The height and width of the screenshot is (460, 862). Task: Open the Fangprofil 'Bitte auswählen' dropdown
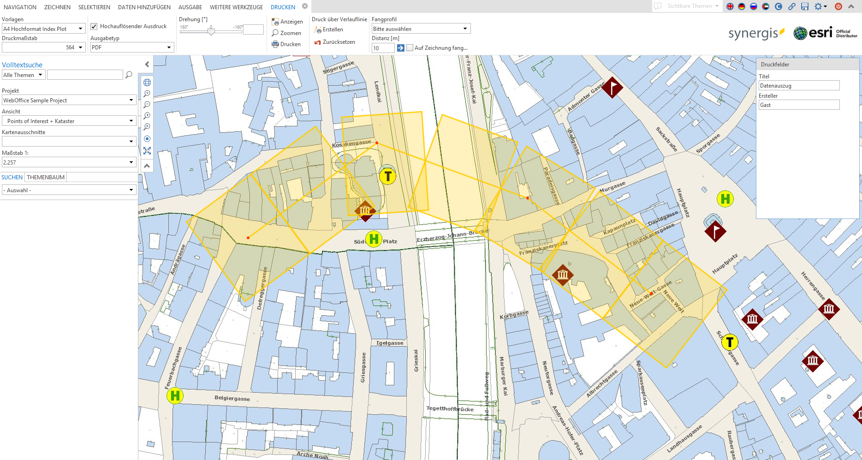465,28
